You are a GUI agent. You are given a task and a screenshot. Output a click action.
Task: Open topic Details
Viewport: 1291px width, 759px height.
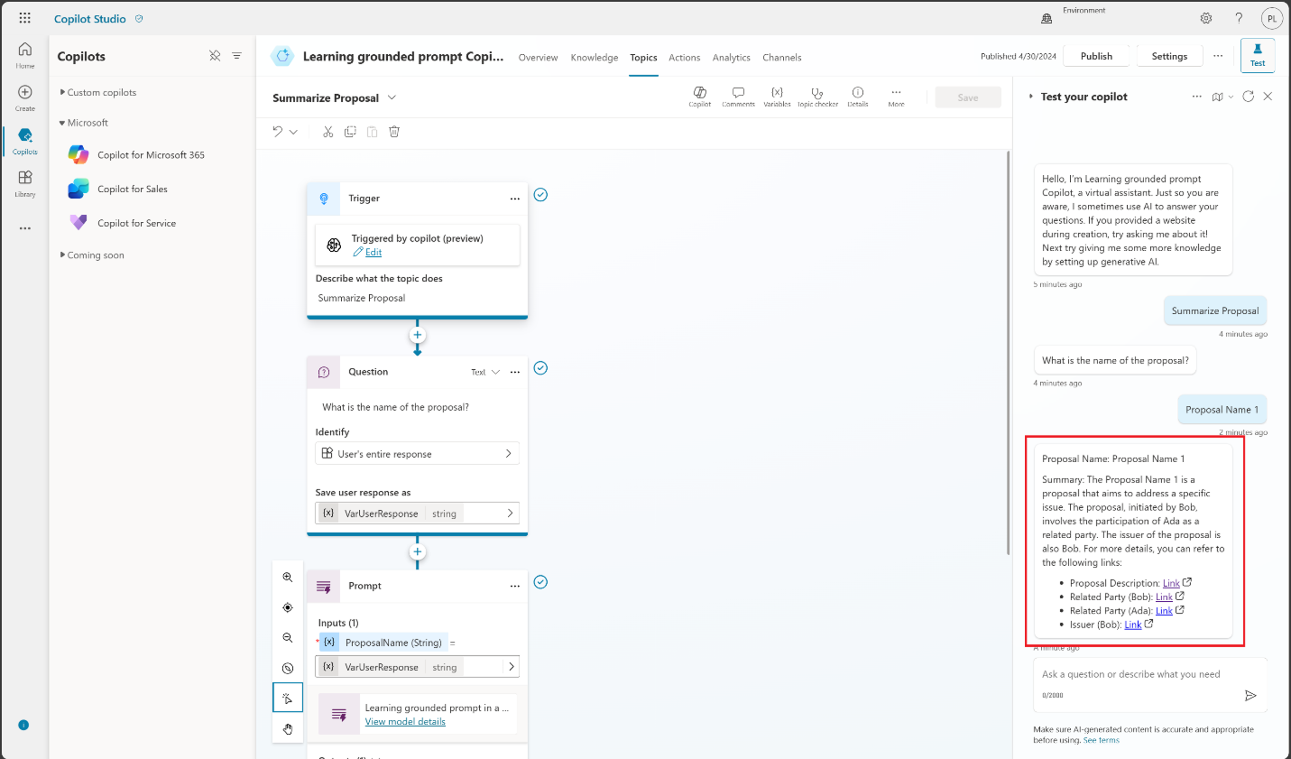(x=858, y=96)
